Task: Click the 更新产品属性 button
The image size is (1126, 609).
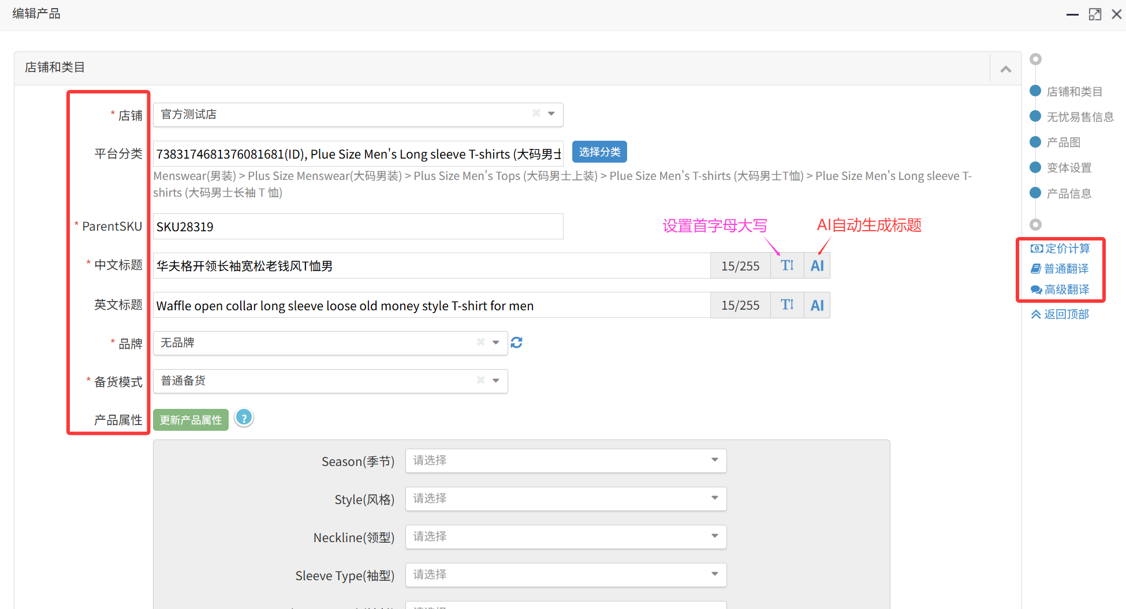Action: [x=191, y=420]
